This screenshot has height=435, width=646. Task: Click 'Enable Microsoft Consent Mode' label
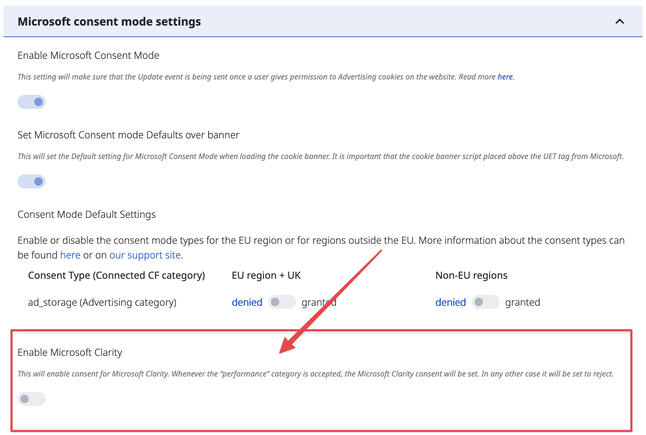[x=89, y=55]
